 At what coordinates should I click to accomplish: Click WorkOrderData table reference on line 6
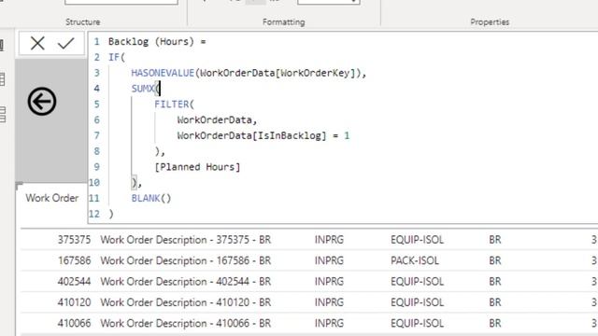coord(214,120)
